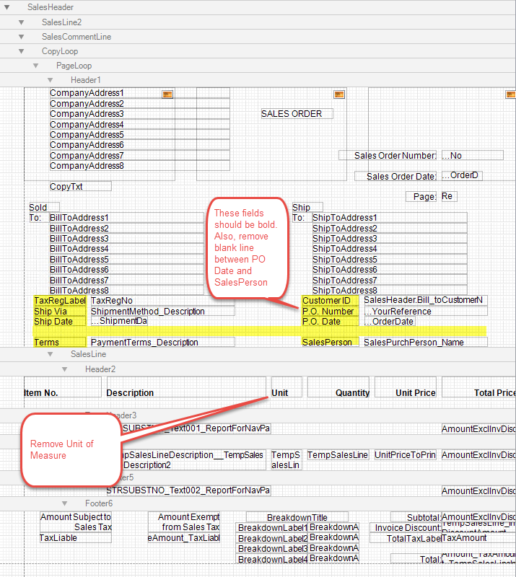Select the ...OrderDate field
Screen dimensions: 516x577
tap(390, 321)
